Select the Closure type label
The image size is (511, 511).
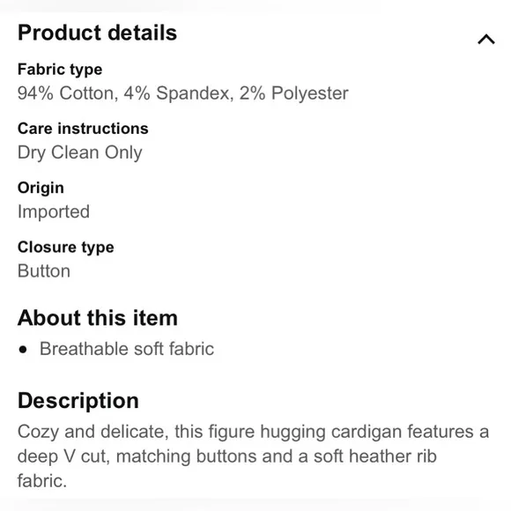tap(66, 248)
